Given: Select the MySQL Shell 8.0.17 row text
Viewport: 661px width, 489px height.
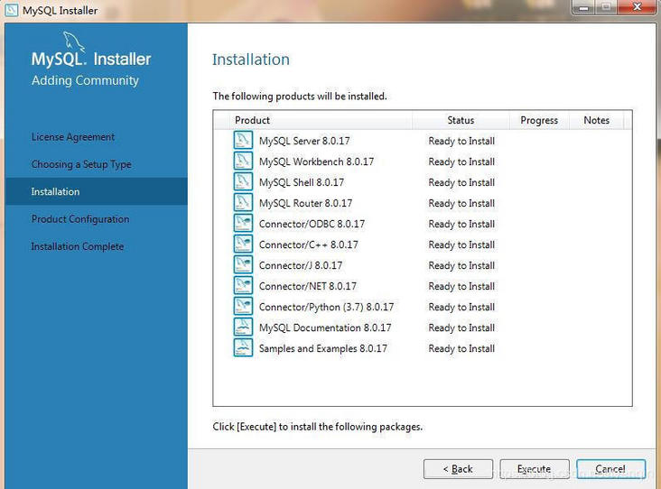Looking at the screenshot, I should pos(302,182).
